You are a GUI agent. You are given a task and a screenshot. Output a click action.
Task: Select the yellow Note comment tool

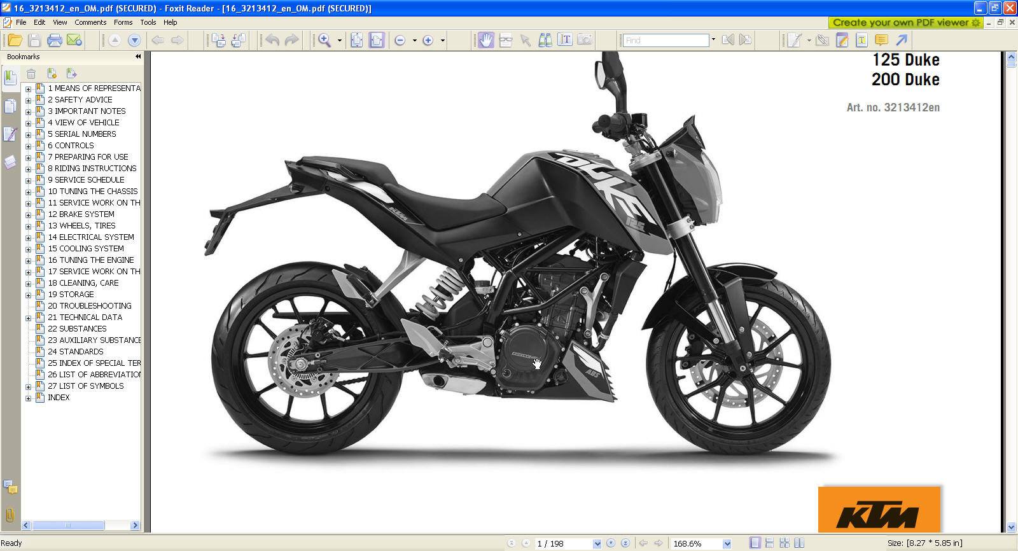point(881,40)
